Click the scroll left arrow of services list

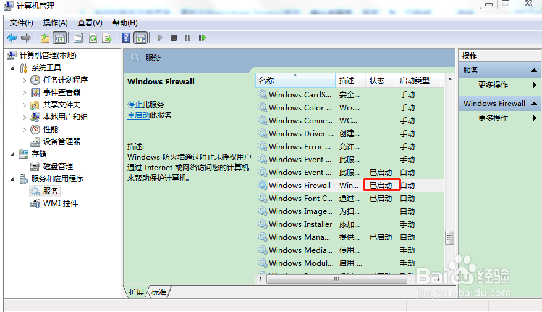click(260, 279)
